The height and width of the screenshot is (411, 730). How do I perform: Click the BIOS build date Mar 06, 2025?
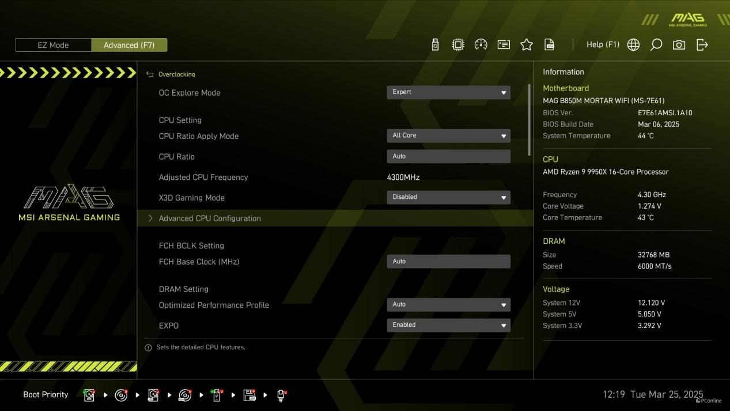pyautogui.click(x=659, y=125)
